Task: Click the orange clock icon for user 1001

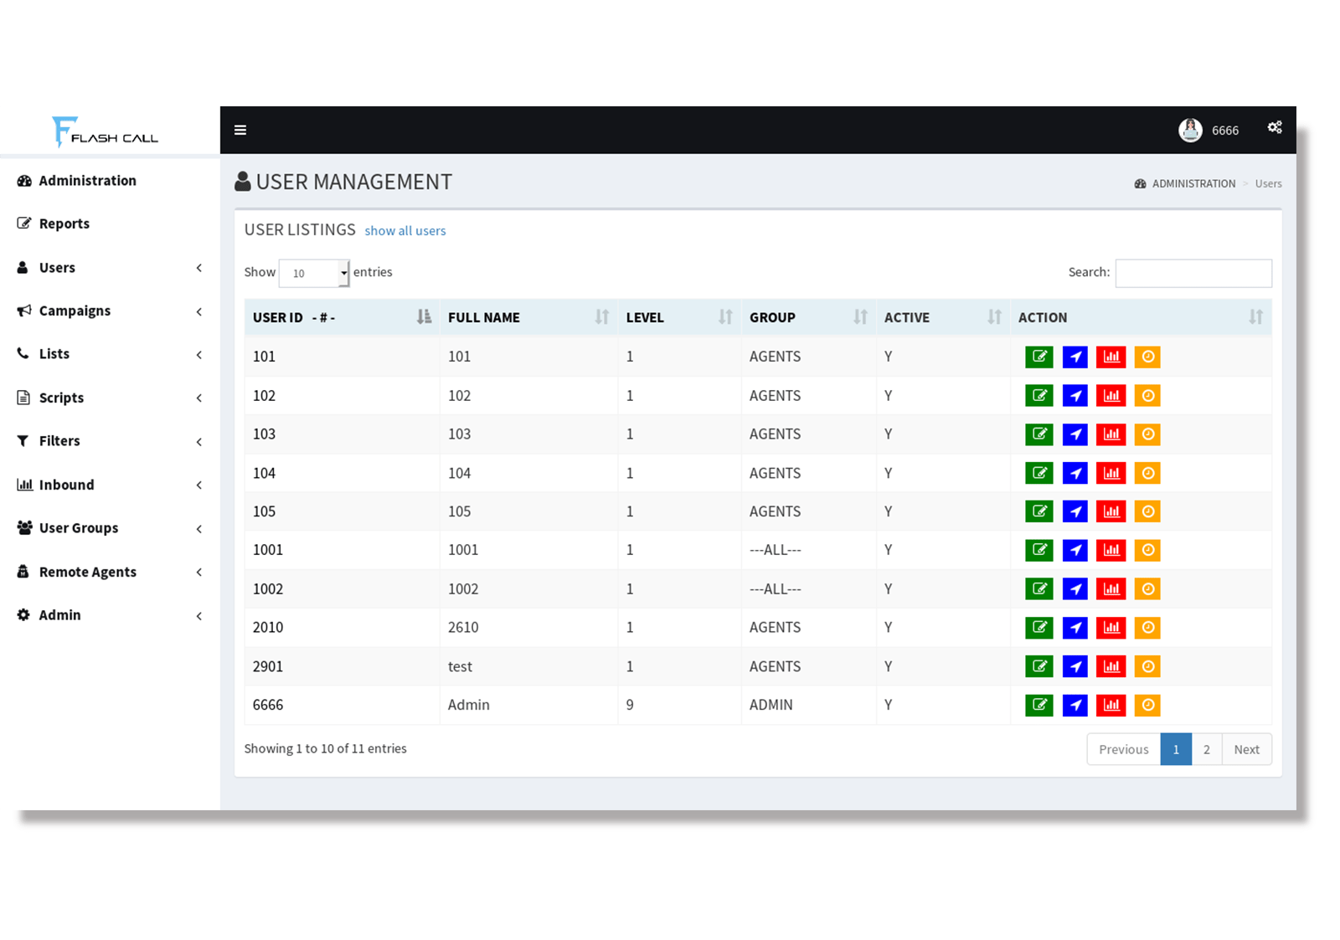Action: 1147,550
